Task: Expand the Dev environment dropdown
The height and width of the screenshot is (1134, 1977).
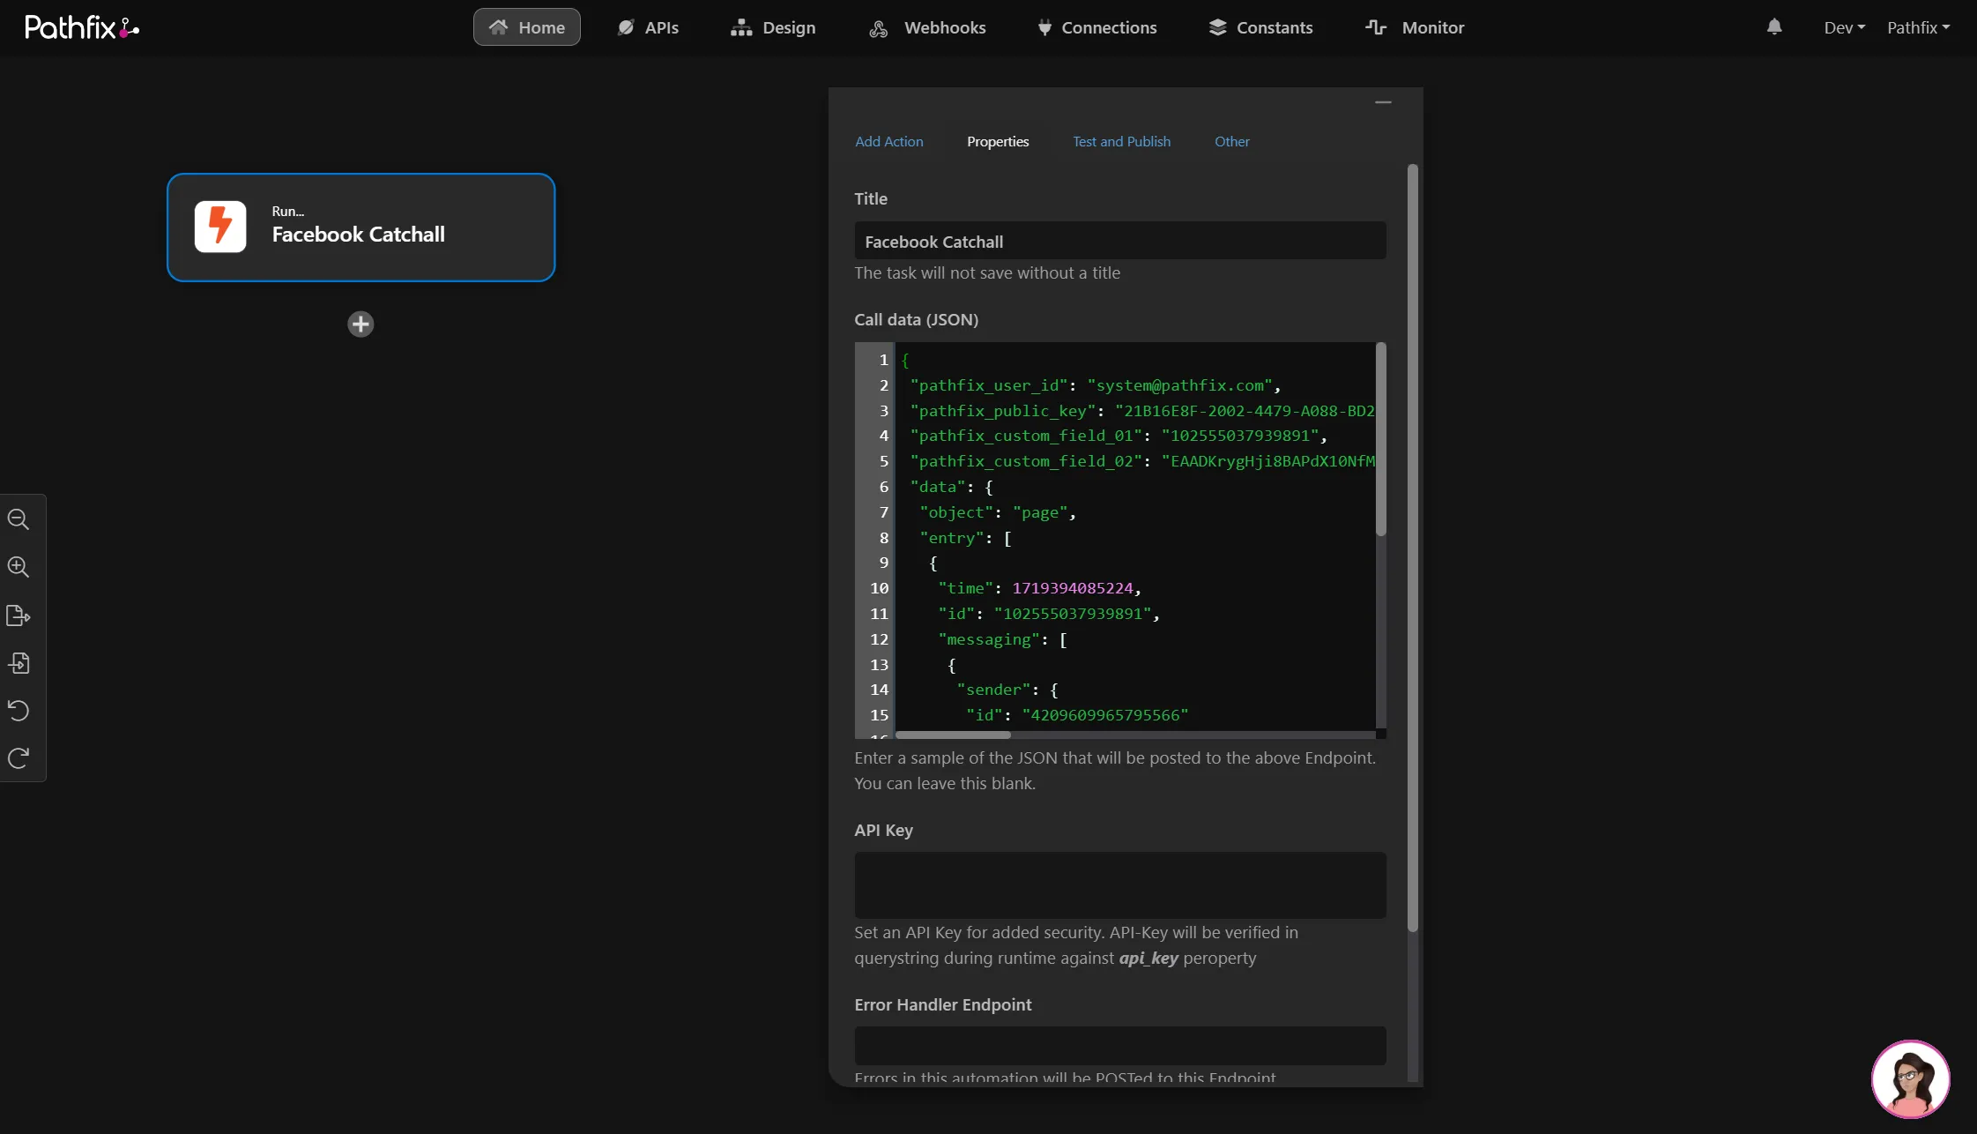Action: (1845, 27)
